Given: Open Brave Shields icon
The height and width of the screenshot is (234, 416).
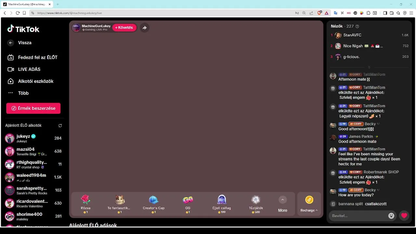Looking at the screenshot, I should [319, 13].
